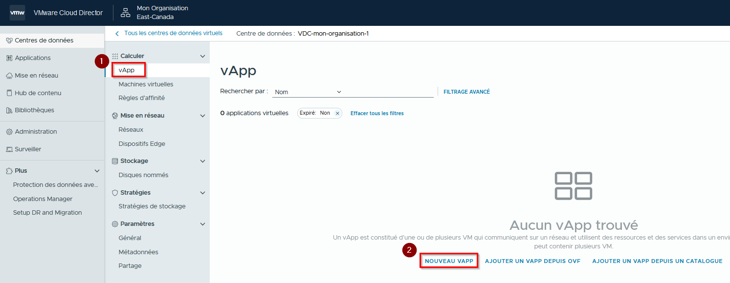
Task: Click the vApp search text field
Action: tap(390, 92)
